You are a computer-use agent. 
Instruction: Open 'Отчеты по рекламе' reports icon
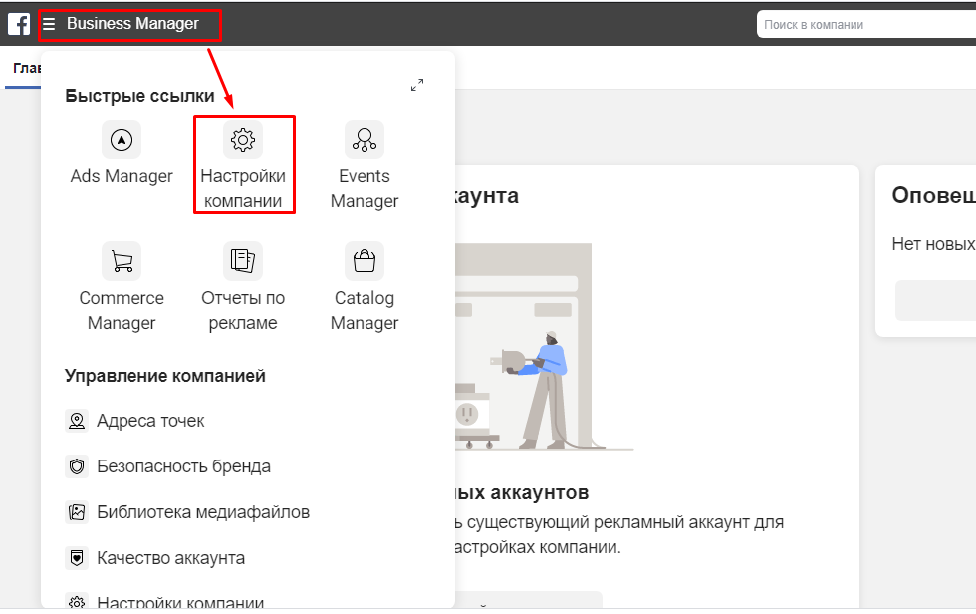pyautogui.click(x=243, y=261)
